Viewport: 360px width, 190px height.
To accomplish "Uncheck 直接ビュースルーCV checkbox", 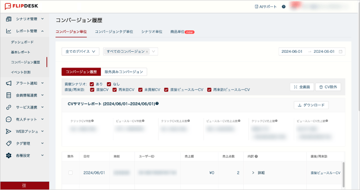I will pos(166,90).
